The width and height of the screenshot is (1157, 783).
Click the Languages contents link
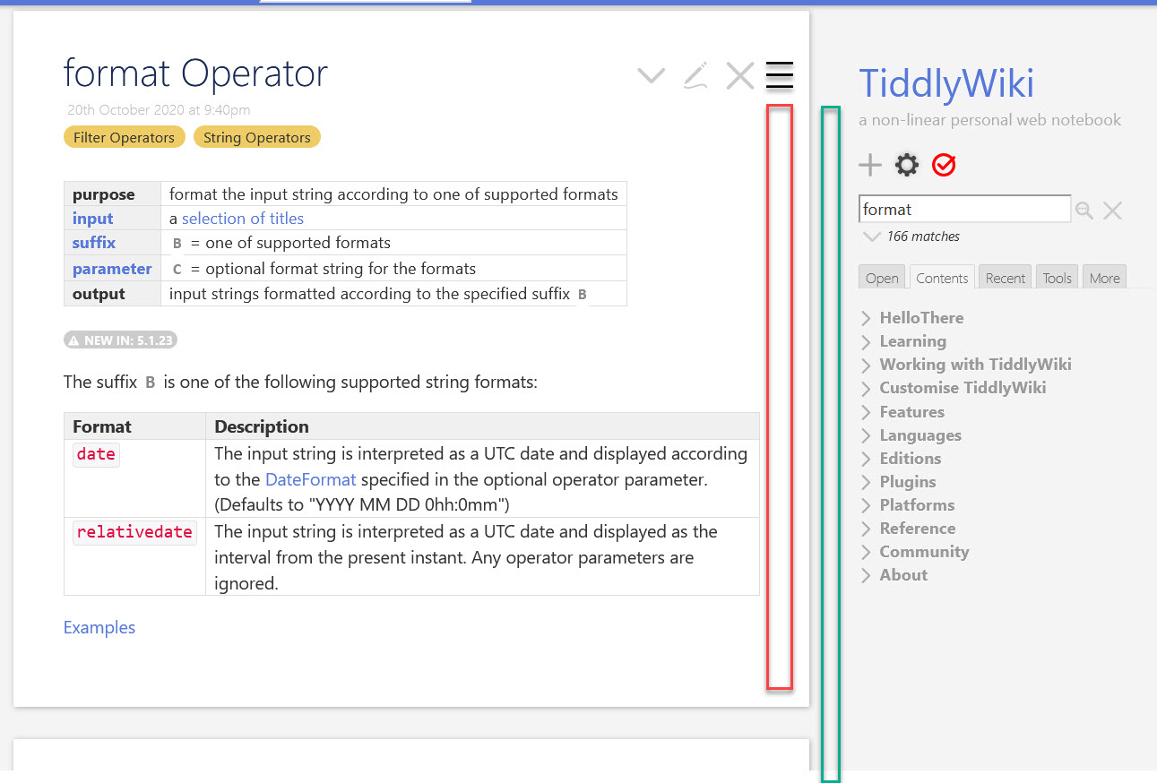920,435
